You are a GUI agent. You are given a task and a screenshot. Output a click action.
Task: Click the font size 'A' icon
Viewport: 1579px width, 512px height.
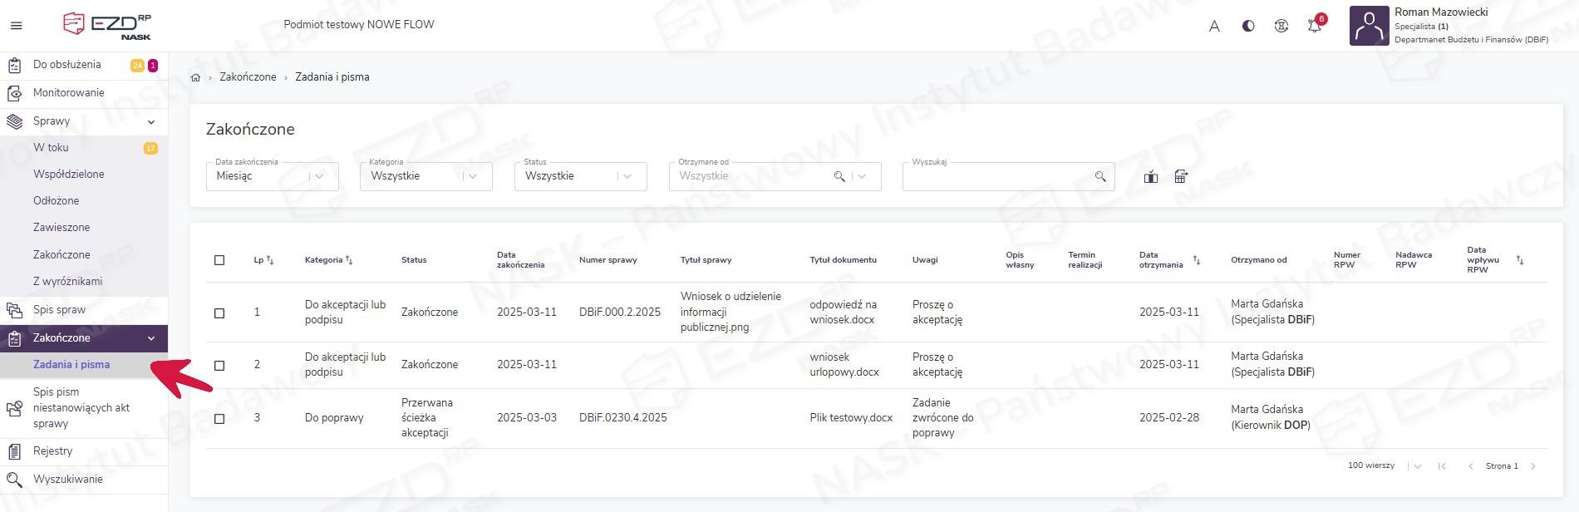click(1214, 26)
